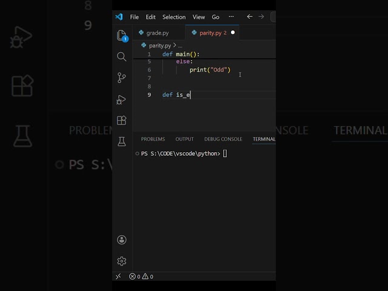Open the Extensions view in activity bar
Image resolution: width=388 pixels, height=291 pixels.
click(121, 120)
